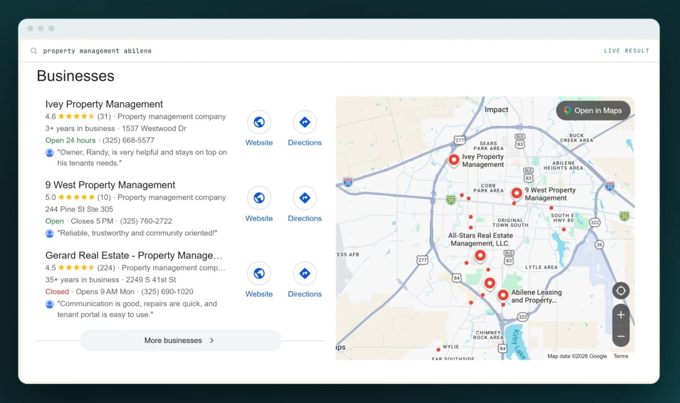Get directions icon for 9 West Property Management
The width and height of the screenshot is (680, 403).
coord(305,198)
